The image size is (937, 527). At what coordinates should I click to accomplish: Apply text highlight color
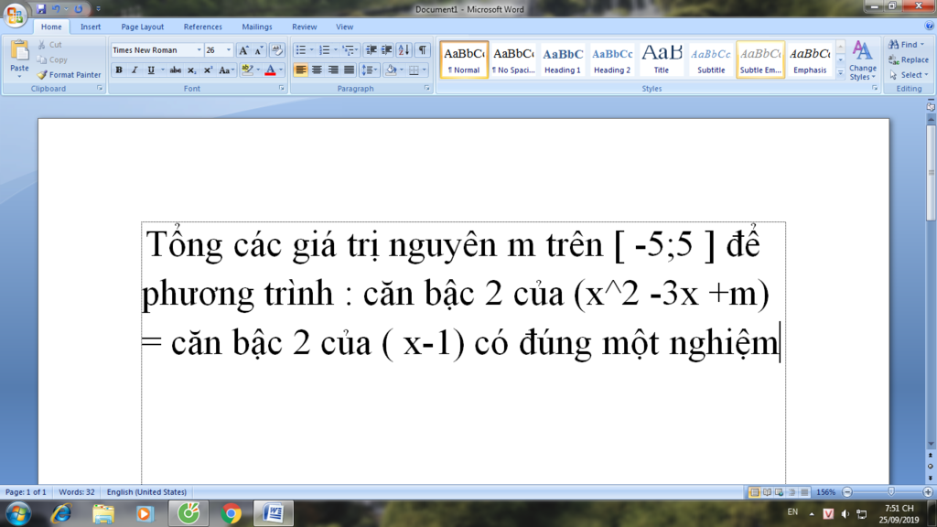(247, 70)
